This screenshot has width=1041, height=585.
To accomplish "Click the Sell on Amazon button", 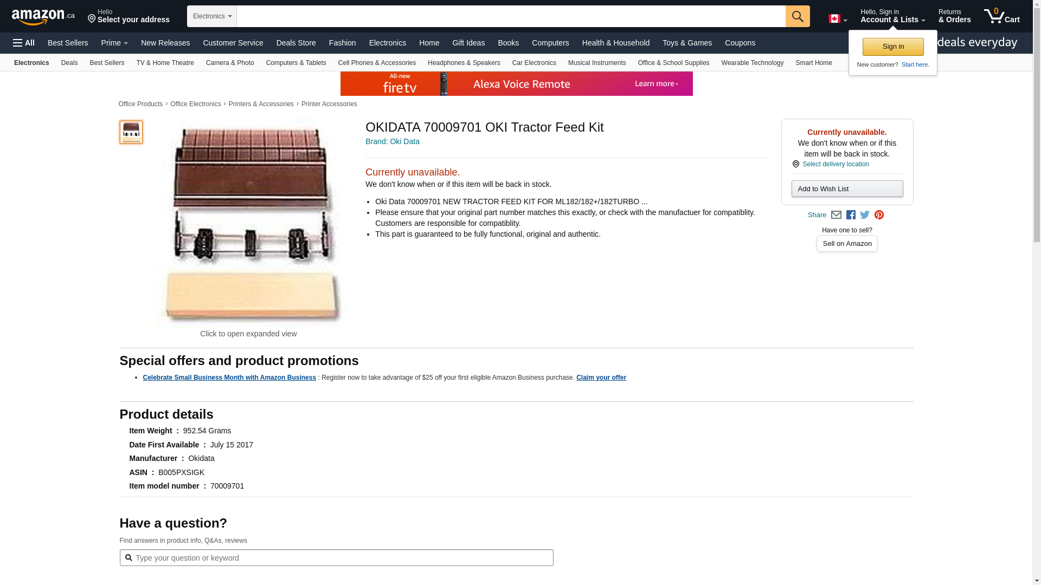I will [x=847, y=244].
